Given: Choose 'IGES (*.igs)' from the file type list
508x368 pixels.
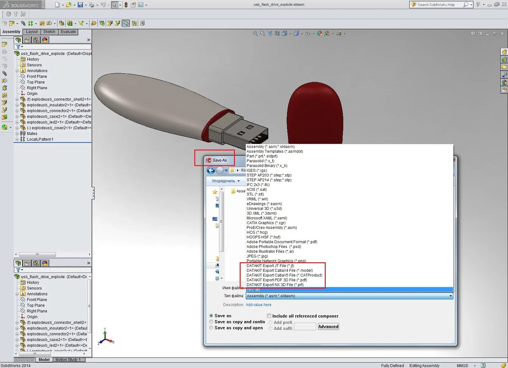Looking at the screenshot, I should 257,171.
